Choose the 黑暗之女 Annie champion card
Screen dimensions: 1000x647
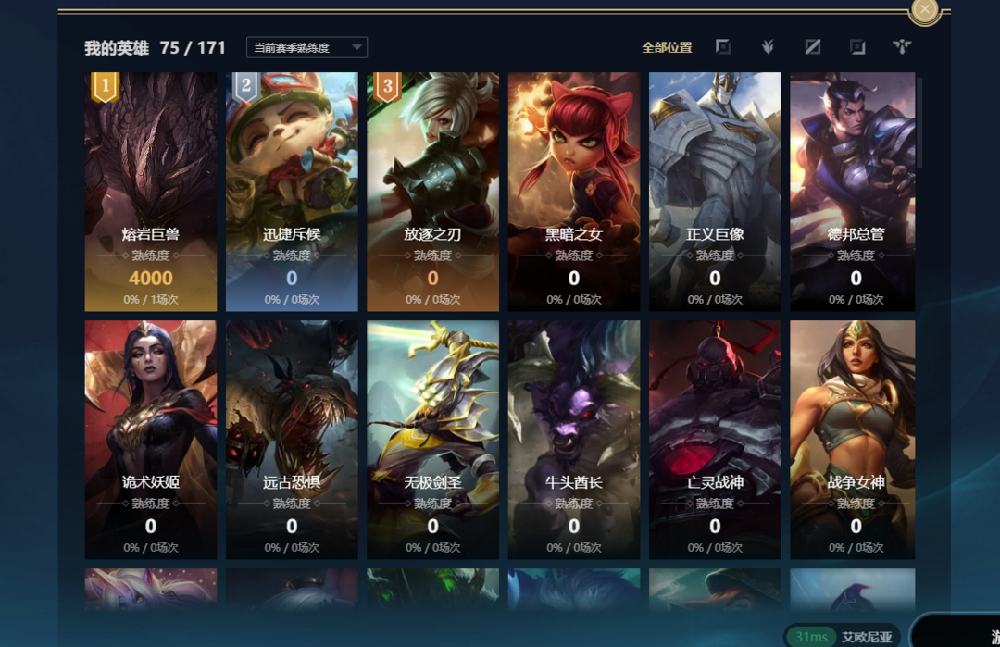coord(574,192)
